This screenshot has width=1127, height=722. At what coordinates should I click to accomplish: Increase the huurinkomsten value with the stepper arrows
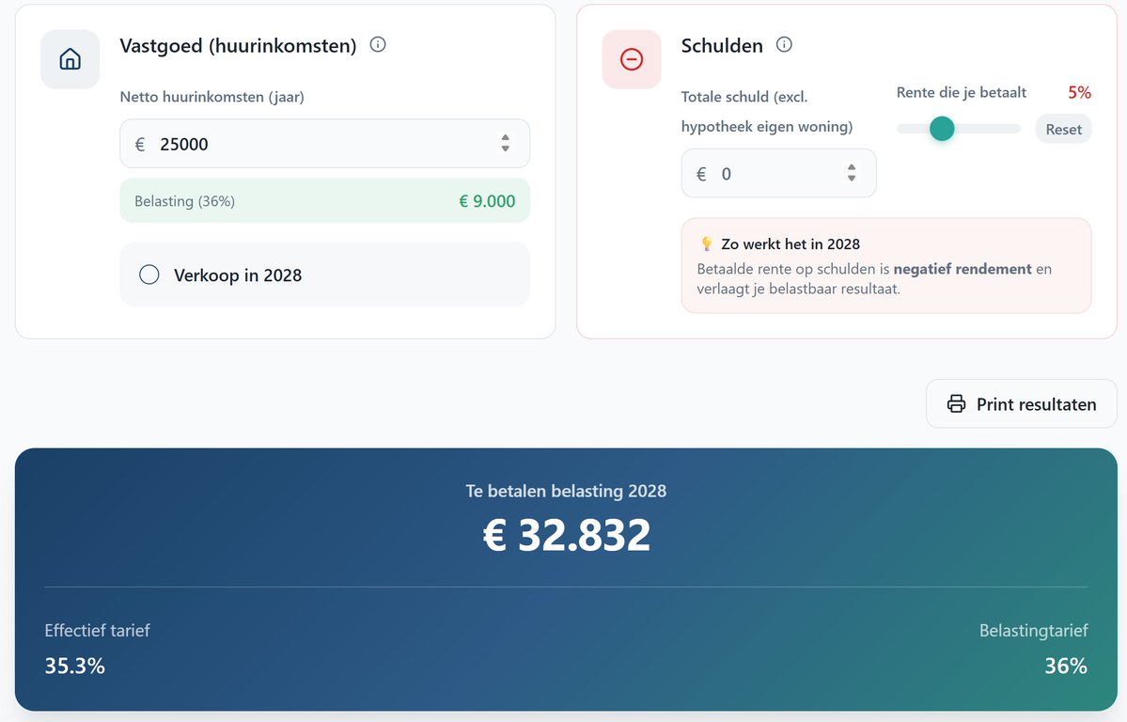[506, 138]
